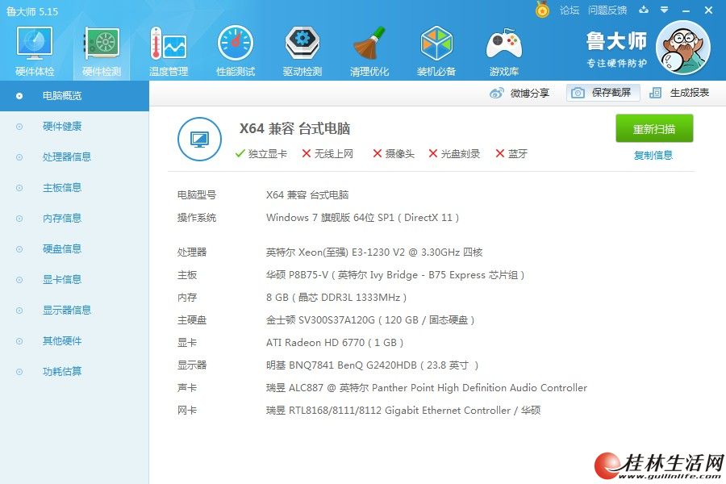Select 电脑概览 overview sidebar item
This screenshot has width=726, height=484.
[74, 96]
